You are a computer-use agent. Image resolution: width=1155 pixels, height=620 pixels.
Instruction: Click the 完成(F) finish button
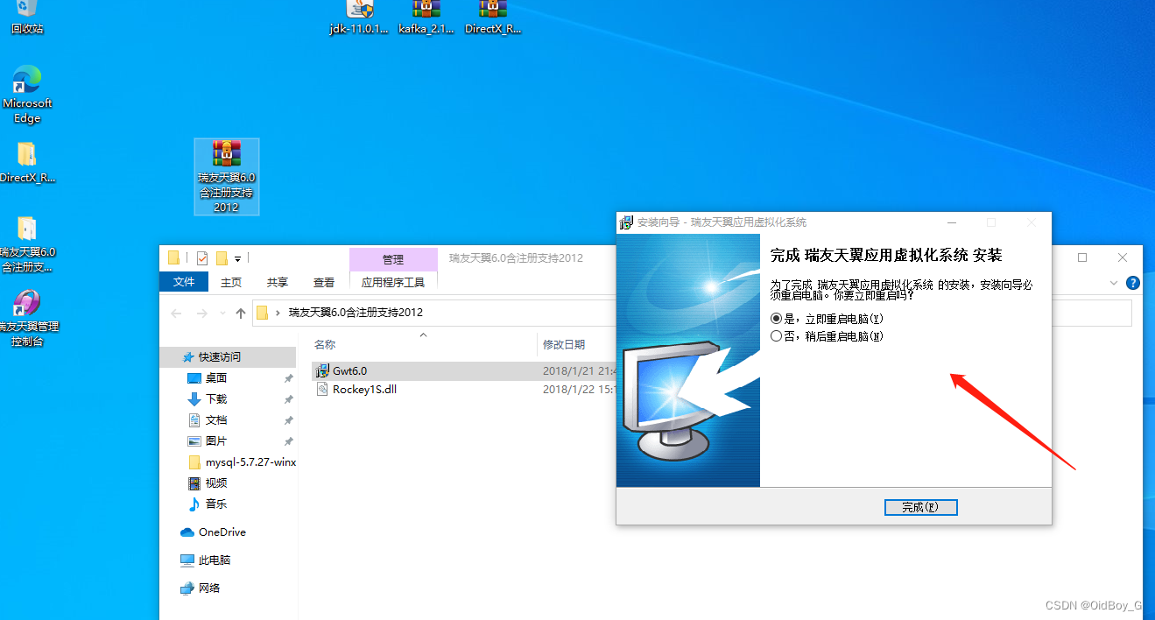[920, 507]
